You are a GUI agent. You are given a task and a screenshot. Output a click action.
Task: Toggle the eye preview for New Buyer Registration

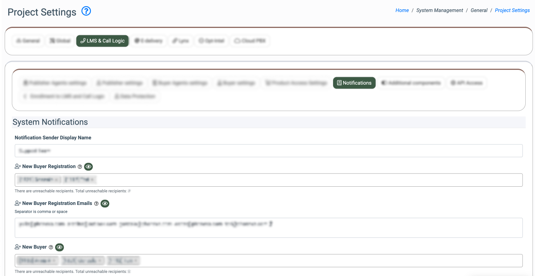pos(89,167)
